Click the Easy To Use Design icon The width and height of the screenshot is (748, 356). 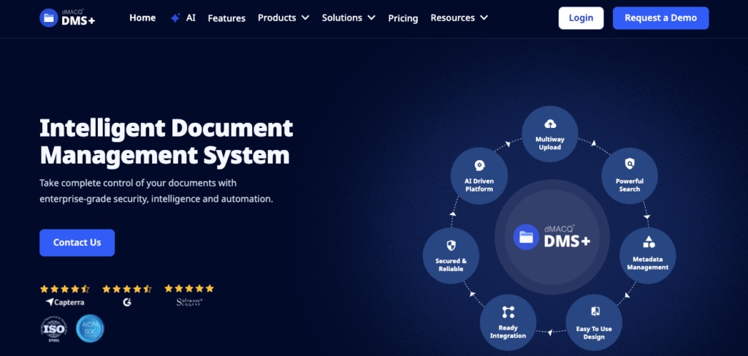(x=595, y=311)
